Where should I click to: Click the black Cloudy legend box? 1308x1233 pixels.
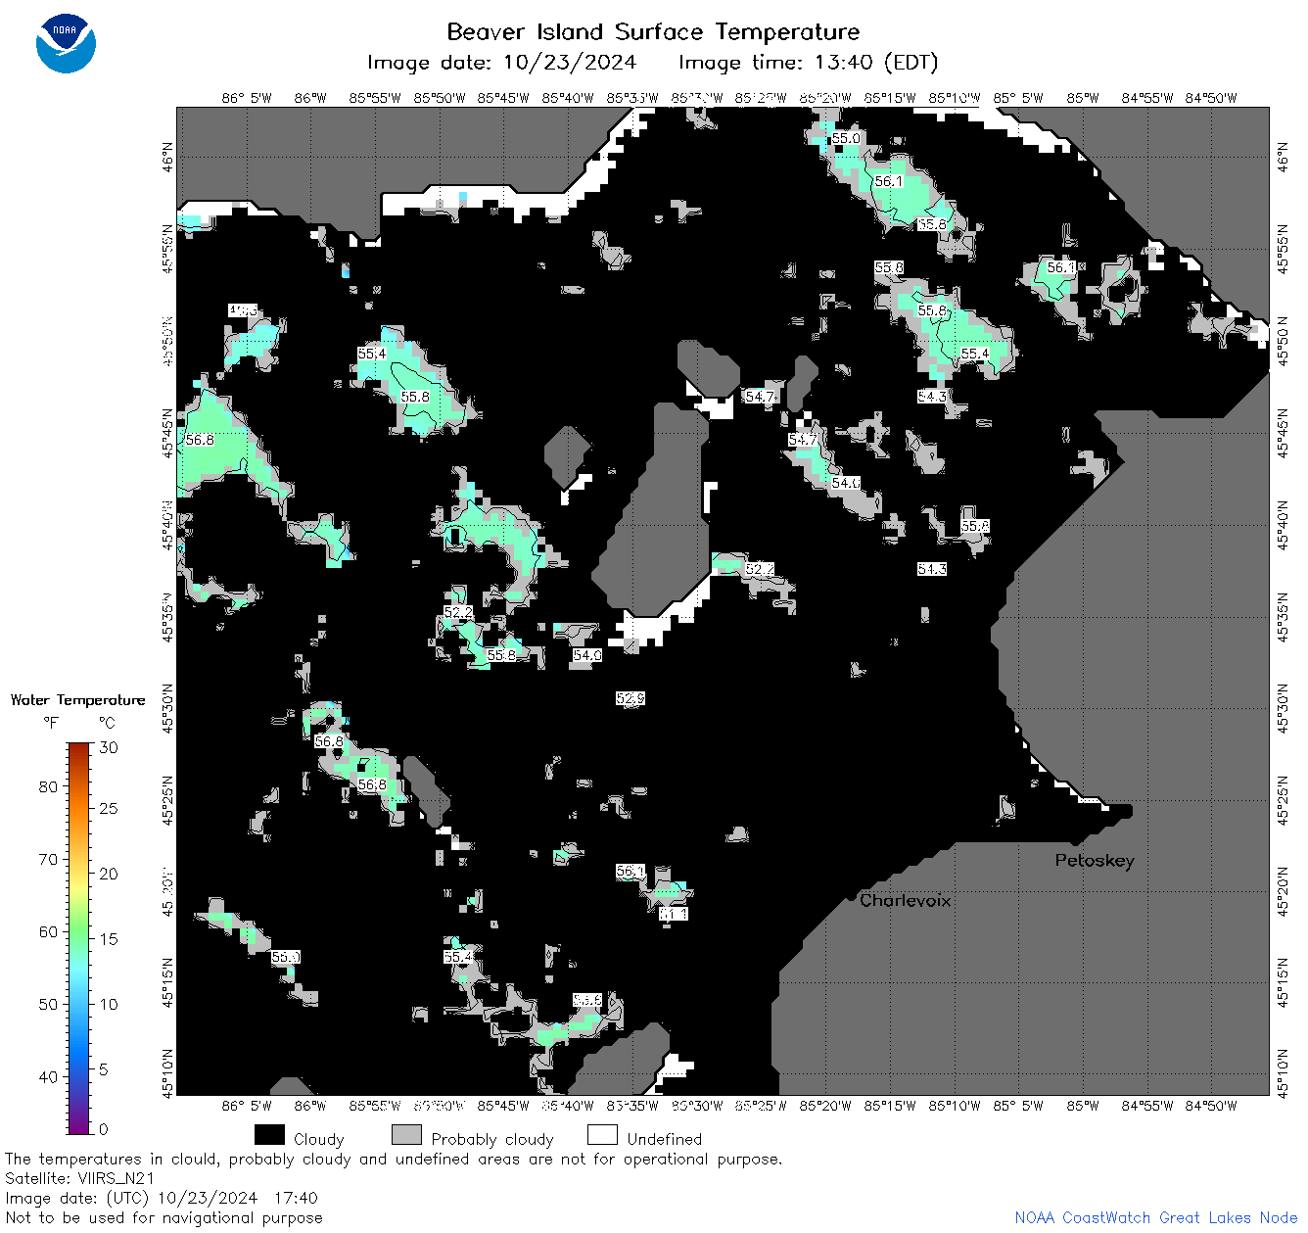coord(269,1134)
